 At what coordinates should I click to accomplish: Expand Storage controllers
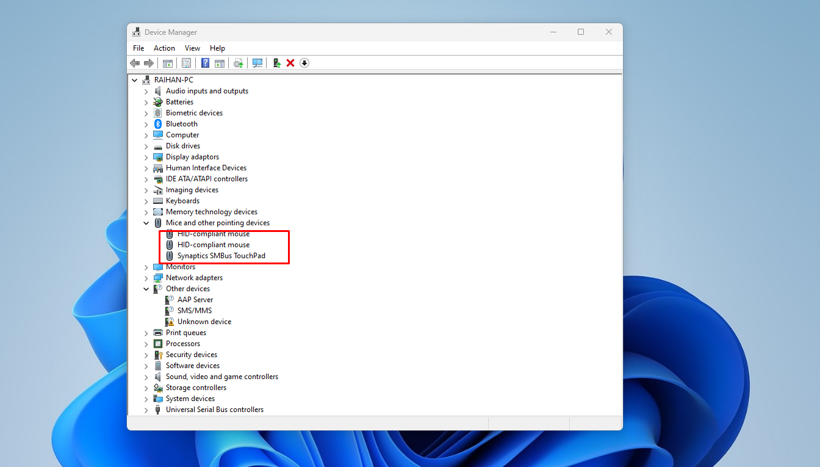[146, 388]
